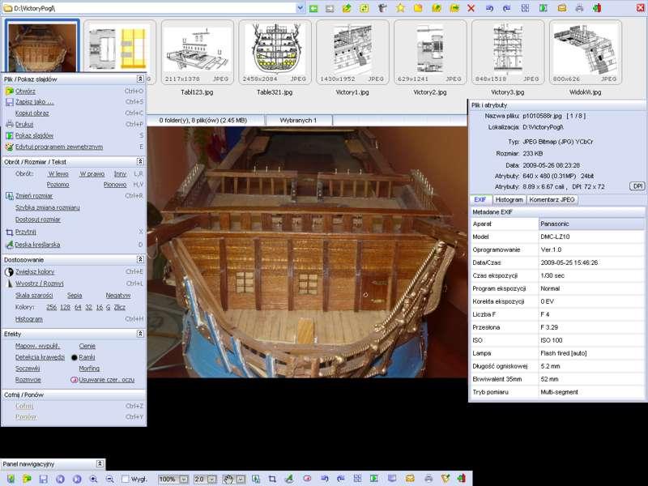This screenshot has height=486, width=648.
Task: Open the folder path dropdown
Action: tap(300, 8)
